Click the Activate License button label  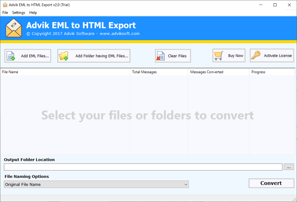point(278,56)
